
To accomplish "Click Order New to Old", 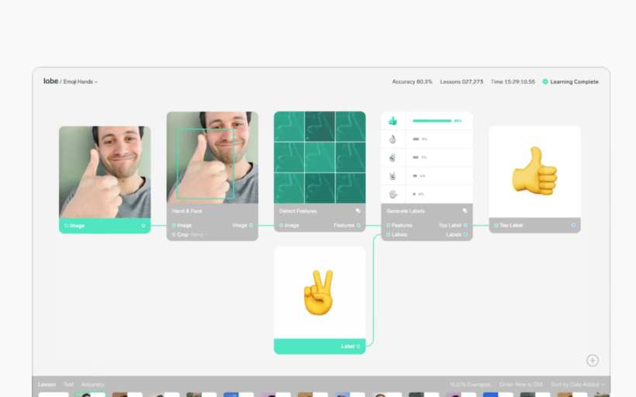I will point(521,385).
